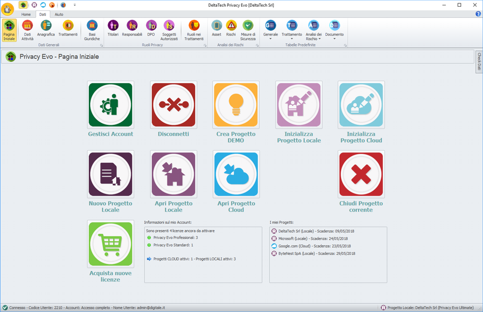Image resolution: width=483 pixels, height=312 pixels.
Task: Select Basi Giuridiche in the ribbon
Action: coord(92,29)
